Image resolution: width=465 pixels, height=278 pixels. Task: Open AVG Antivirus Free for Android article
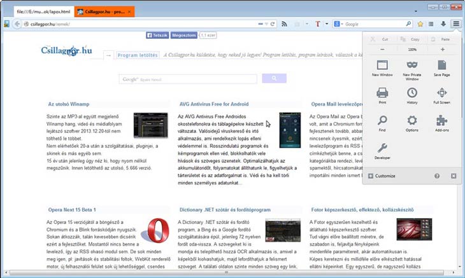point(214,104)
